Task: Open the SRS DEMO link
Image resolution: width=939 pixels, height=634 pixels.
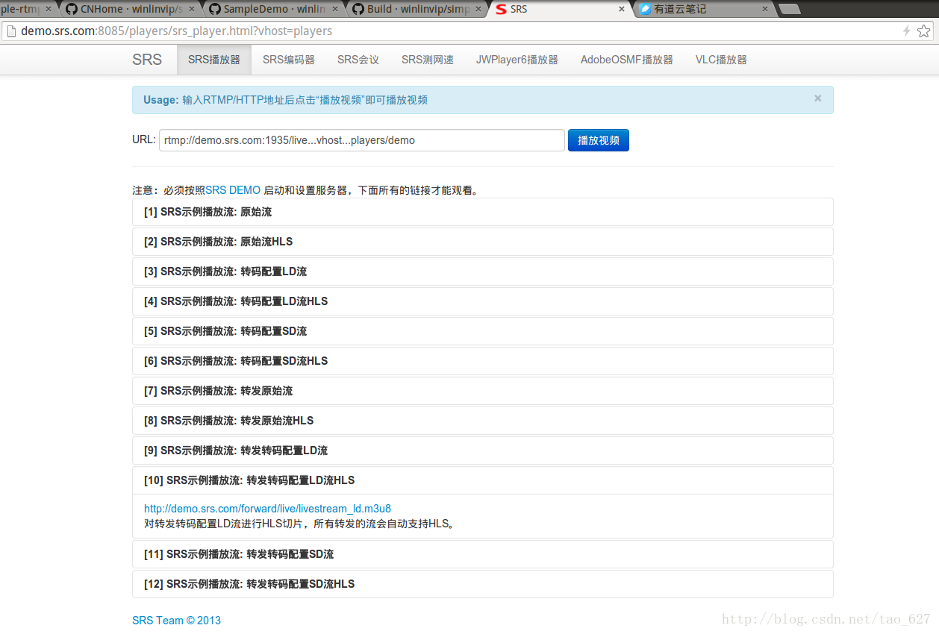Action: tap(233, 190)
